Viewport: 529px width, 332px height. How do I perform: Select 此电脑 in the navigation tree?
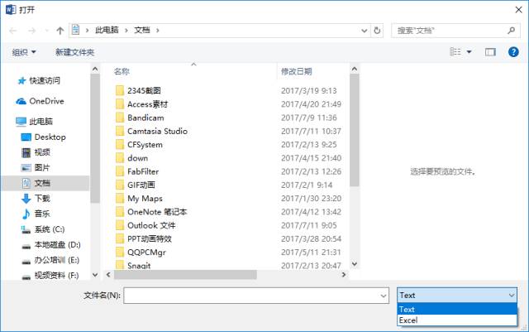41,122
